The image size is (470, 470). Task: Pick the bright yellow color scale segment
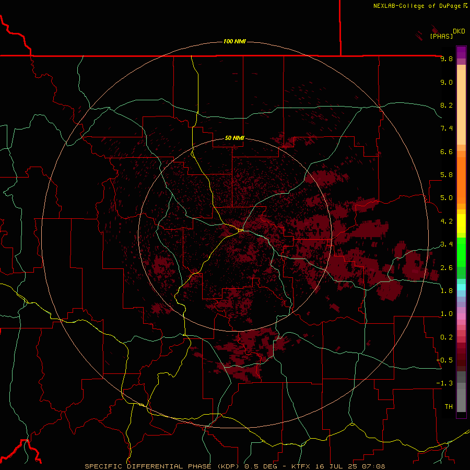point(461,224)
